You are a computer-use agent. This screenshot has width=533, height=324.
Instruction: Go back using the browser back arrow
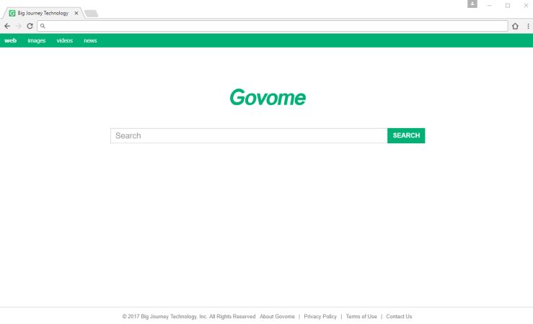click(x=7, y=26)
